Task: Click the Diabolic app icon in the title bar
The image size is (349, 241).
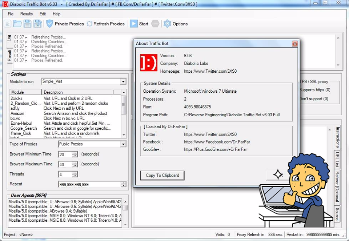Action: point(5,4)
